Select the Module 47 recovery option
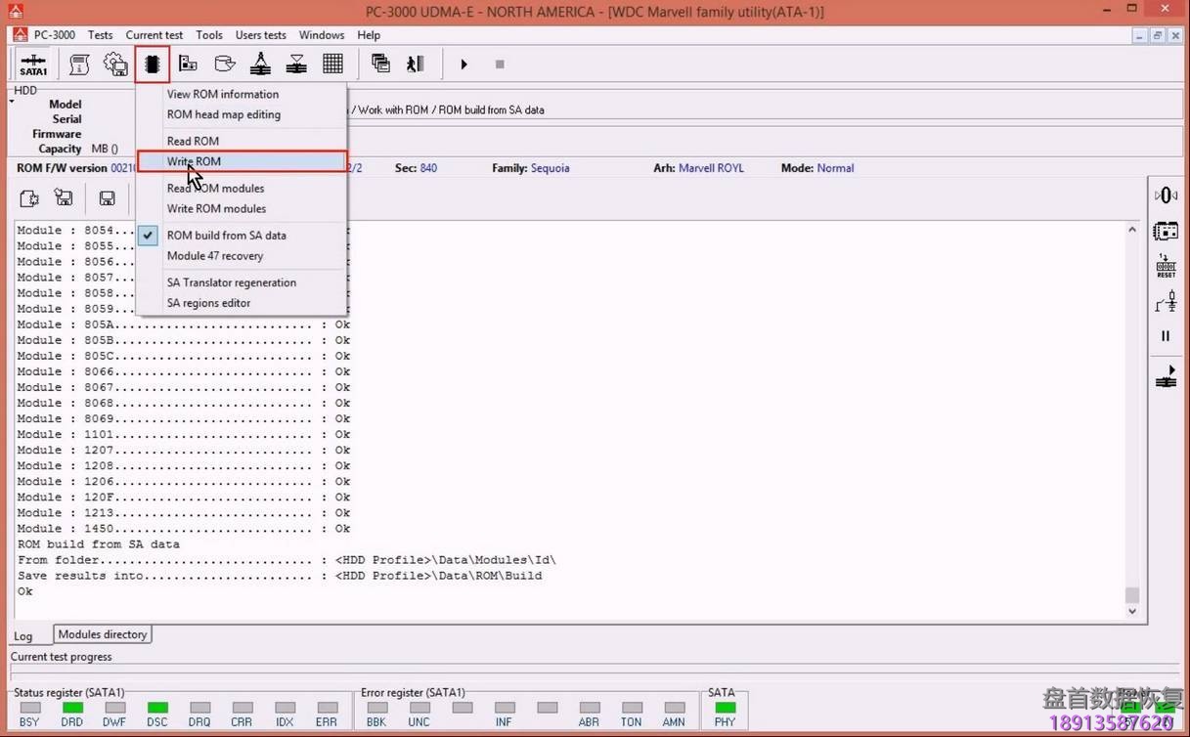Viewport: 1190px width, 737px height. coord(214,255)
